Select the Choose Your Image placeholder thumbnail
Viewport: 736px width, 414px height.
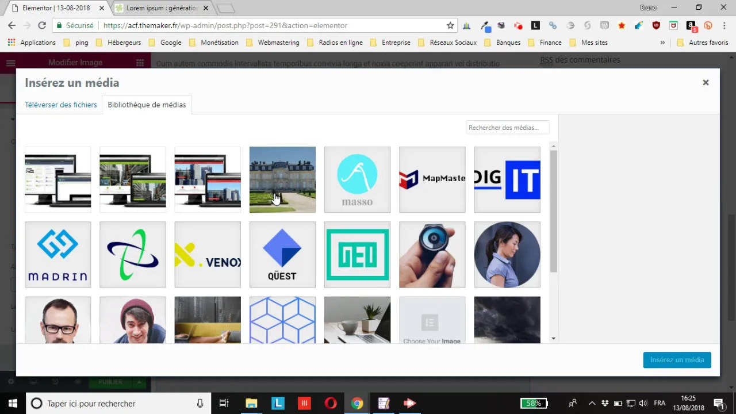[432, 320]
